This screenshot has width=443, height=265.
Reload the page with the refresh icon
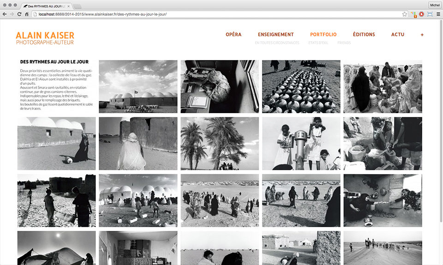coord(19,14)
